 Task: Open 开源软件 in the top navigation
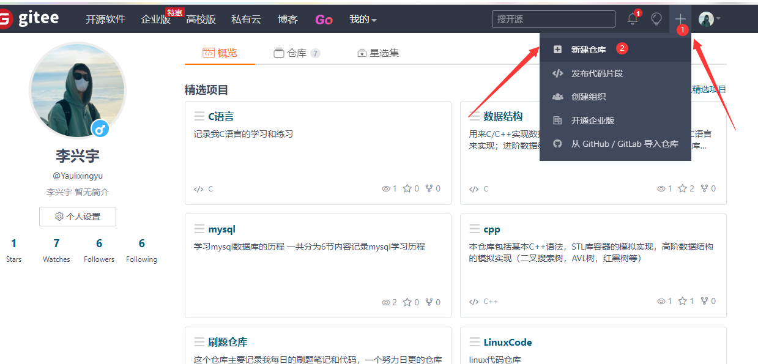tap(105, 20)
